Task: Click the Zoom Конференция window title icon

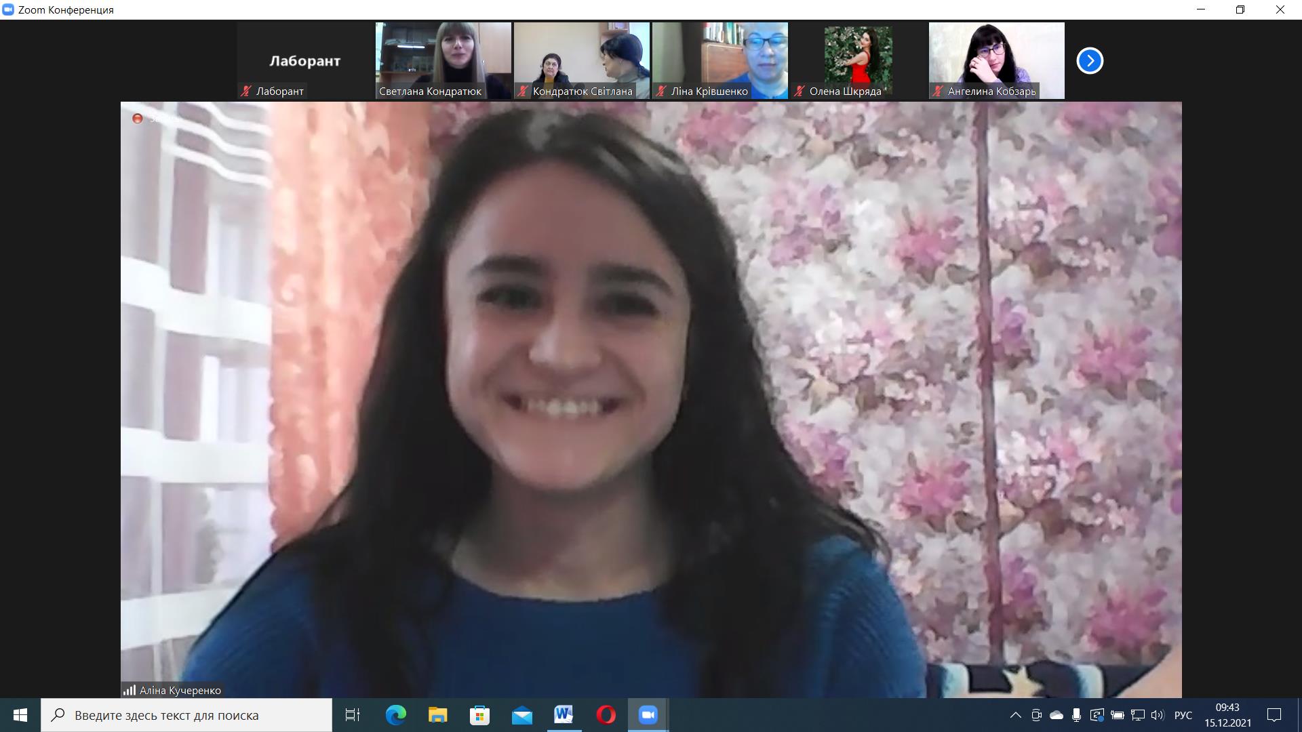Action: (8, 9)
